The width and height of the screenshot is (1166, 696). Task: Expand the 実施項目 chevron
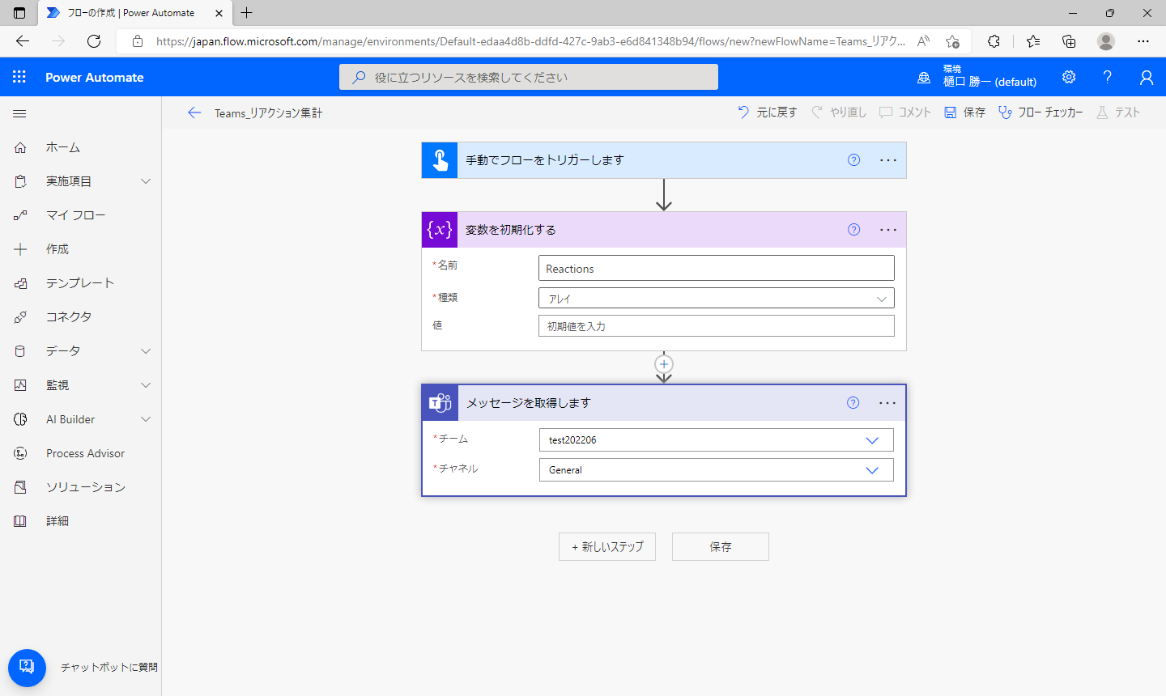pyautogui.click(x=146, y=181)
